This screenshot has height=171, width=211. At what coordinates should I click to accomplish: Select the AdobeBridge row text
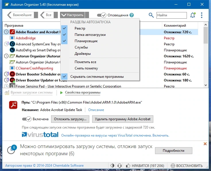pyautogui.click(x=26, y=38)
